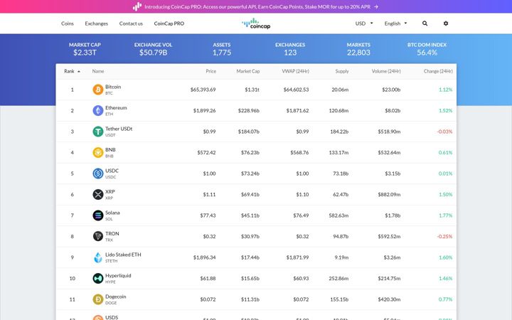
Task: Open the Introducing CoinCap PRO banner link
Action: pyautogui.click(x=257, y=6)
